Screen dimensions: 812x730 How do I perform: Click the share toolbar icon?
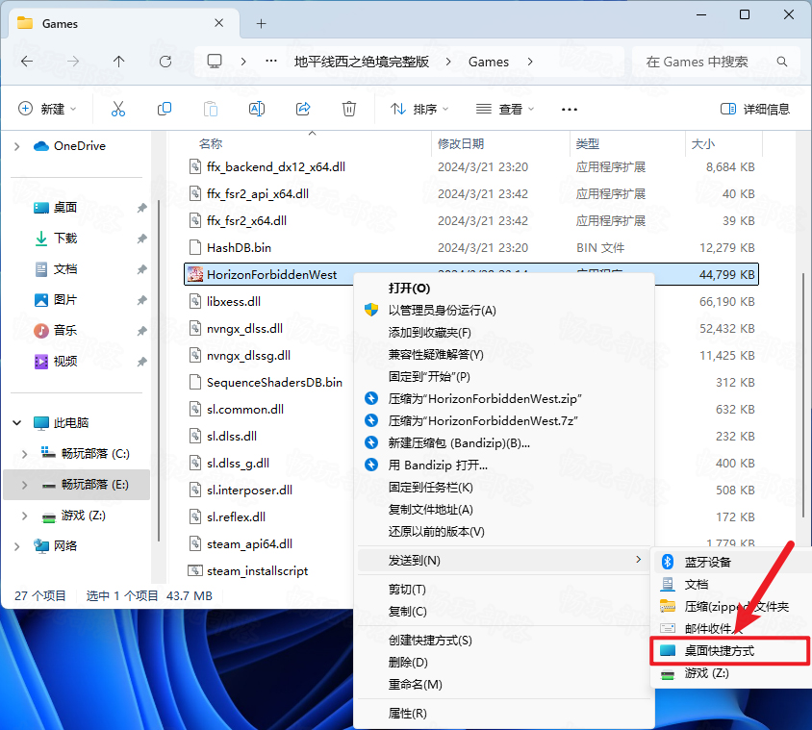303,109
